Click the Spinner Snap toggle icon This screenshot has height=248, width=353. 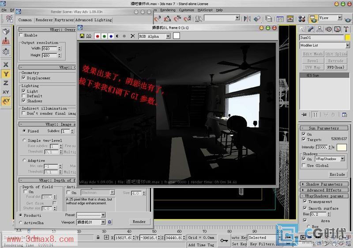(x=187, y=19)
